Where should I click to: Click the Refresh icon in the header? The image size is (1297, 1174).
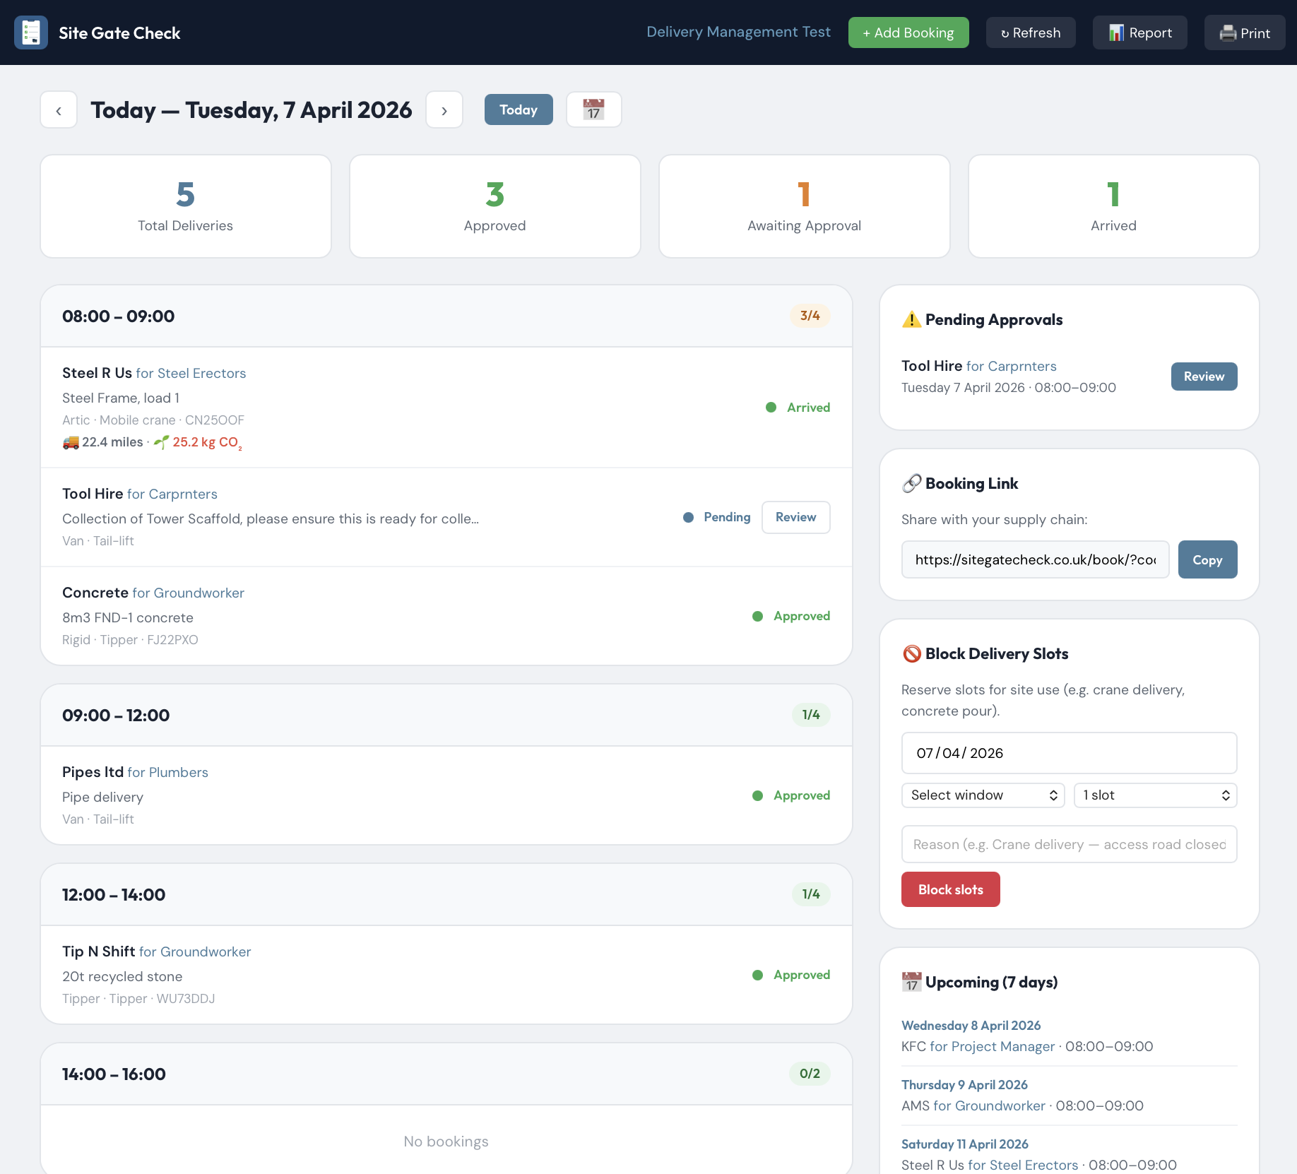coord(1006,32)
